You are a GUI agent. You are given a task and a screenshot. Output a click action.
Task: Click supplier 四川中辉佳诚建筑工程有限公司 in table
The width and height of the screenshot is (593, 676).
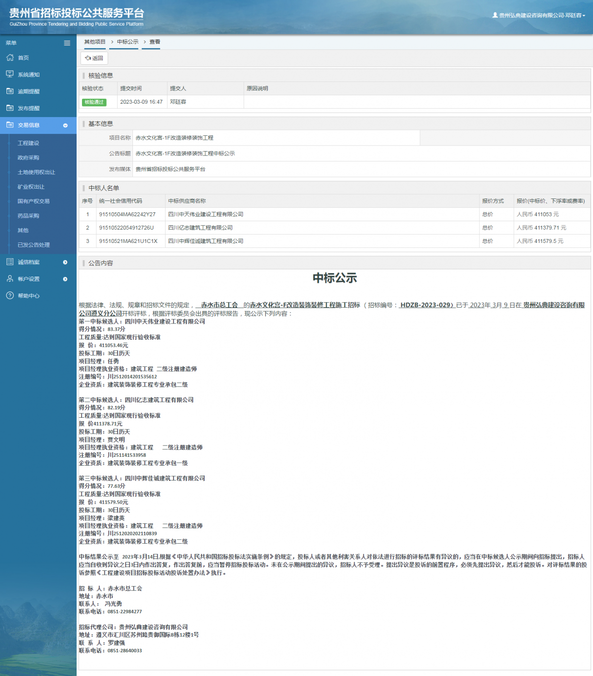pyautogui.click(x=206, y=241)
